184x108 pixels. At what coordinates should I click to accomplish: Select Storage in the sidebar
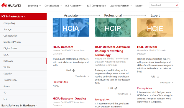pyautogui.click(x=23, y=30)
